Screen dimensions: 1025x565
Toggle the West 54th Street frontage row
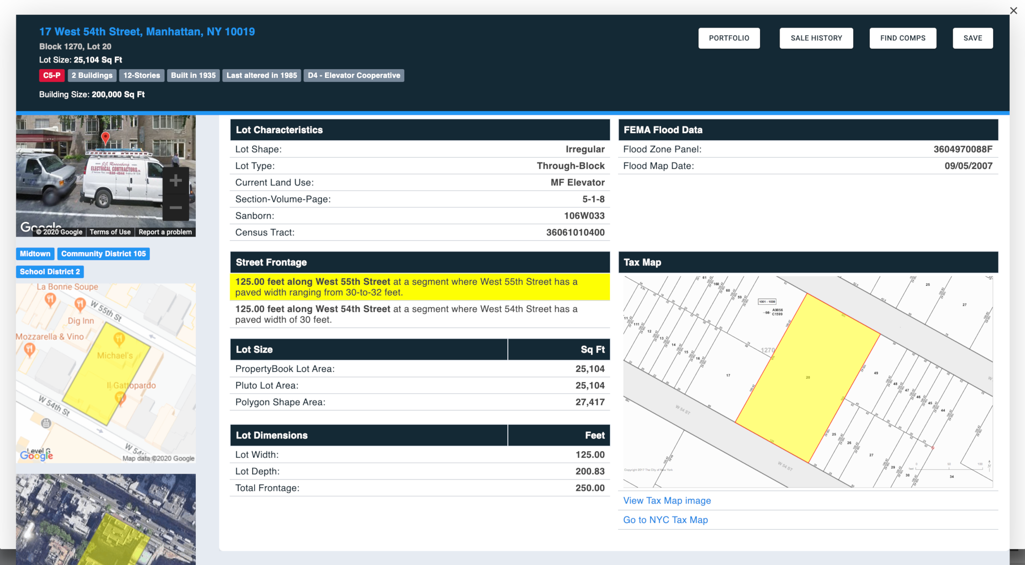click(x=420, y=314)
